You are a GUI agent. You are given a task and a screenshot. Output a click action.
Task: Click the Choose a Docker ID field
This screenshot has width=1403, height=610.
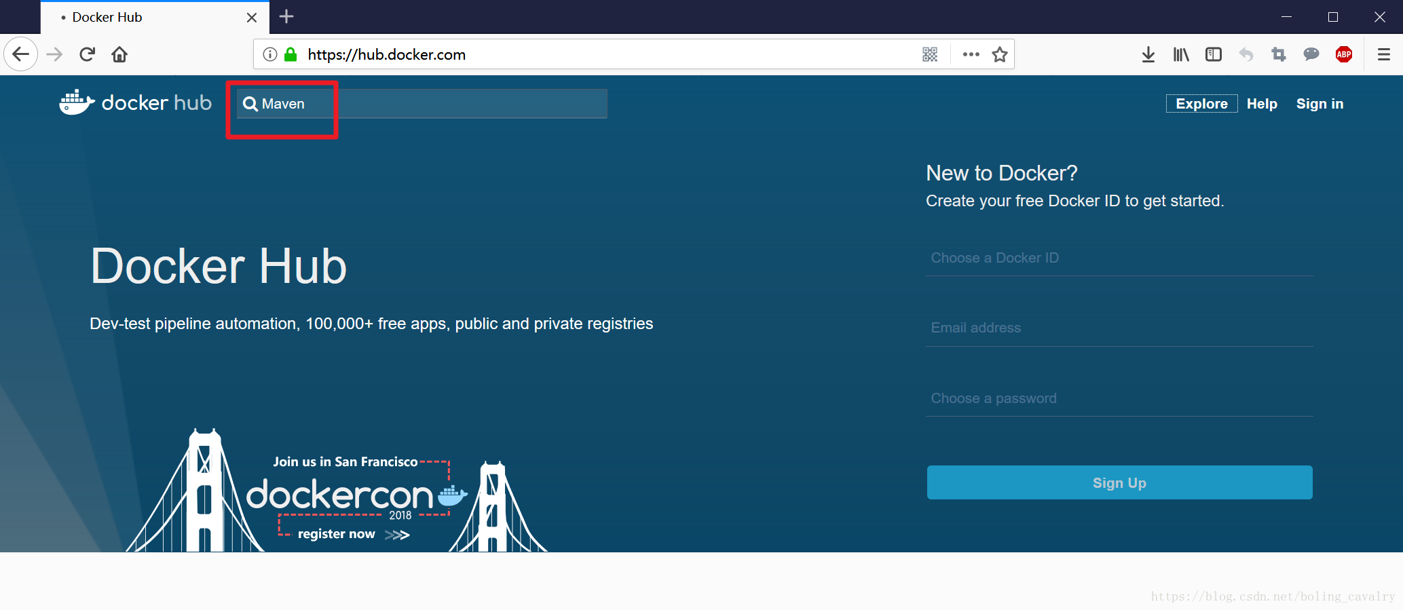click(x=1119, y=258)
